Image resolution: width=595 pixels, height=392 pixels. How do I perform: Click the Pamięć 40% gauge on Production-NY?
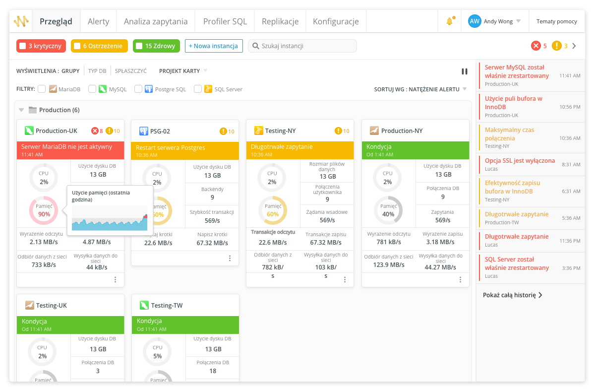coord(388,210)
